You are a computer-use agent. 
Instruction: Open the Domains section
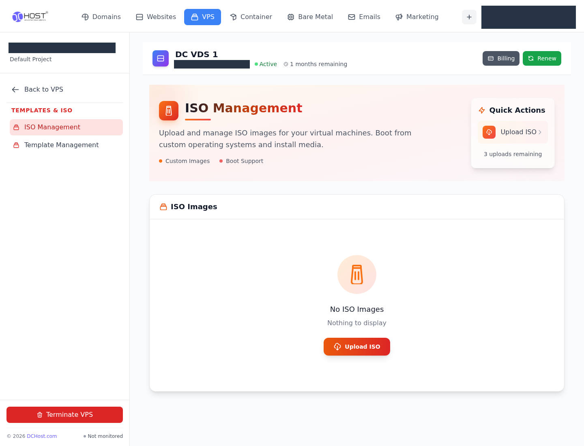[x=101, y=17]
